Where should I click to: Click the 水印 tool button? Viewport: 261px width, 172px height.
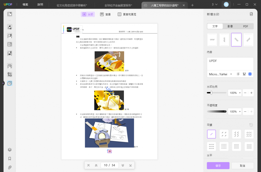(x=88, y=14)
